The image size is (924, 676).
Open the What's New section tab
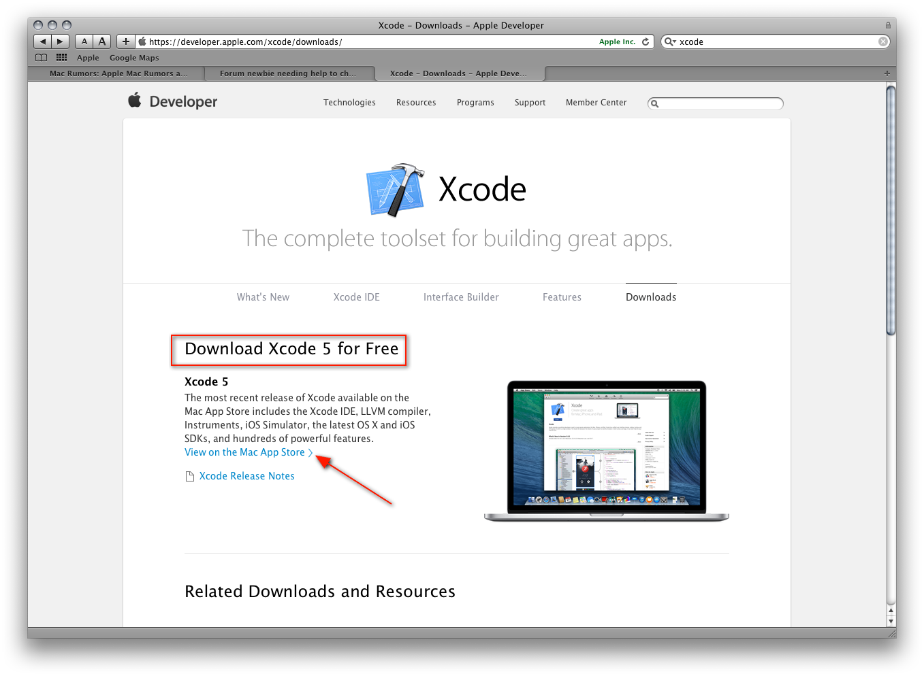(263, 297)
